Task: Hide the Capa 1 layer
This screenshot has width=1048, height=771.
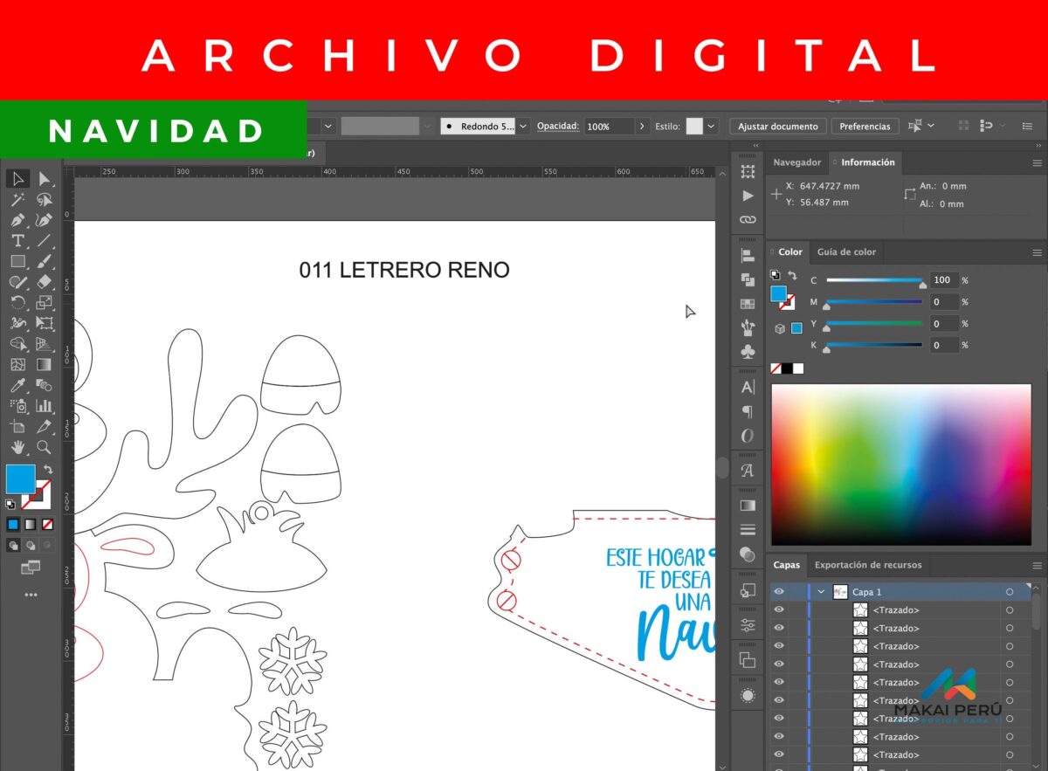Action: (x=779, y=592)
